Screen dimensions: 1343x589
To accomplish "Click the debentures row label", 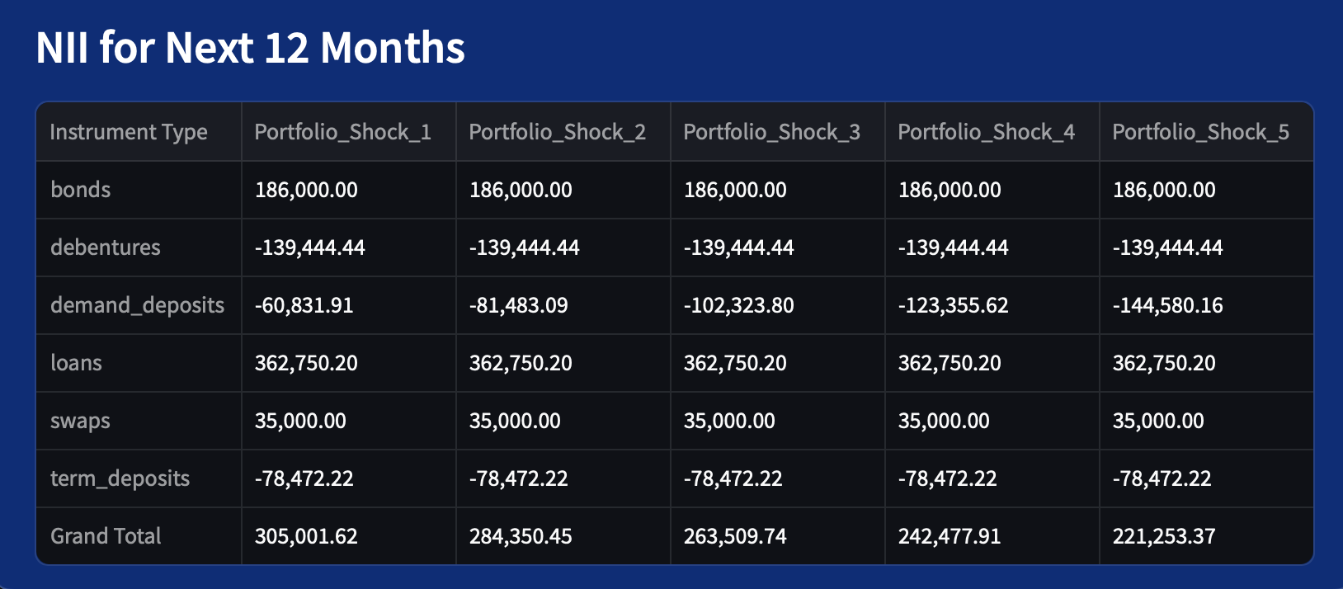I will [106, 247].
